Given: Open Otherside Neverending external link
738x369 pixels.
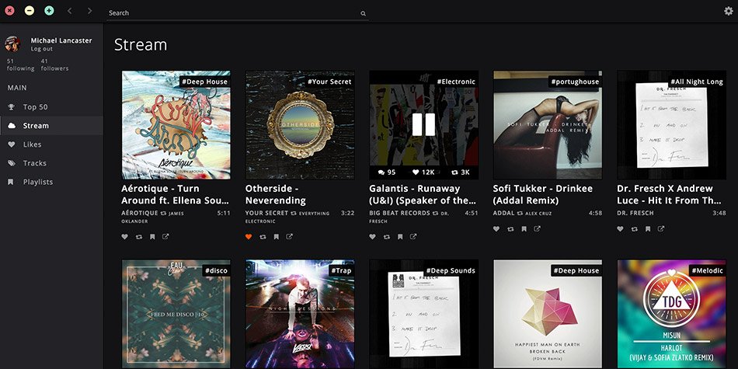Looking at the screenshot, I should coord(290,237).
